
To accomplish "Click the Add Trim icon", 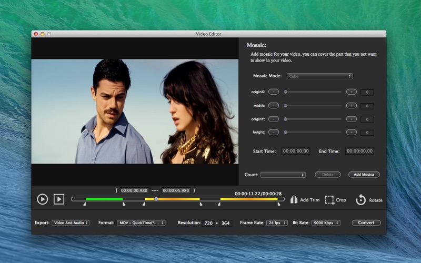I will click(x=294, y=199).
